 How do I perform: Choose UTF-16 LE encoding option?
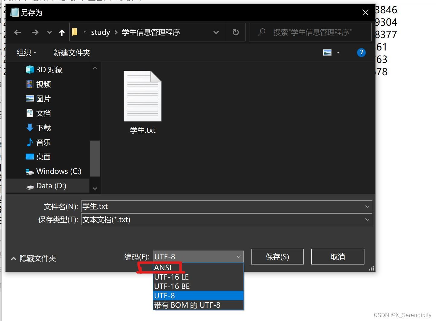pos(198,277)
